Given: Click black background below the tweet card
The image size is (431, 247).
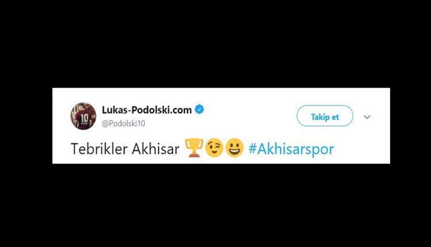Looking at the screenshot, I should 215,206.
